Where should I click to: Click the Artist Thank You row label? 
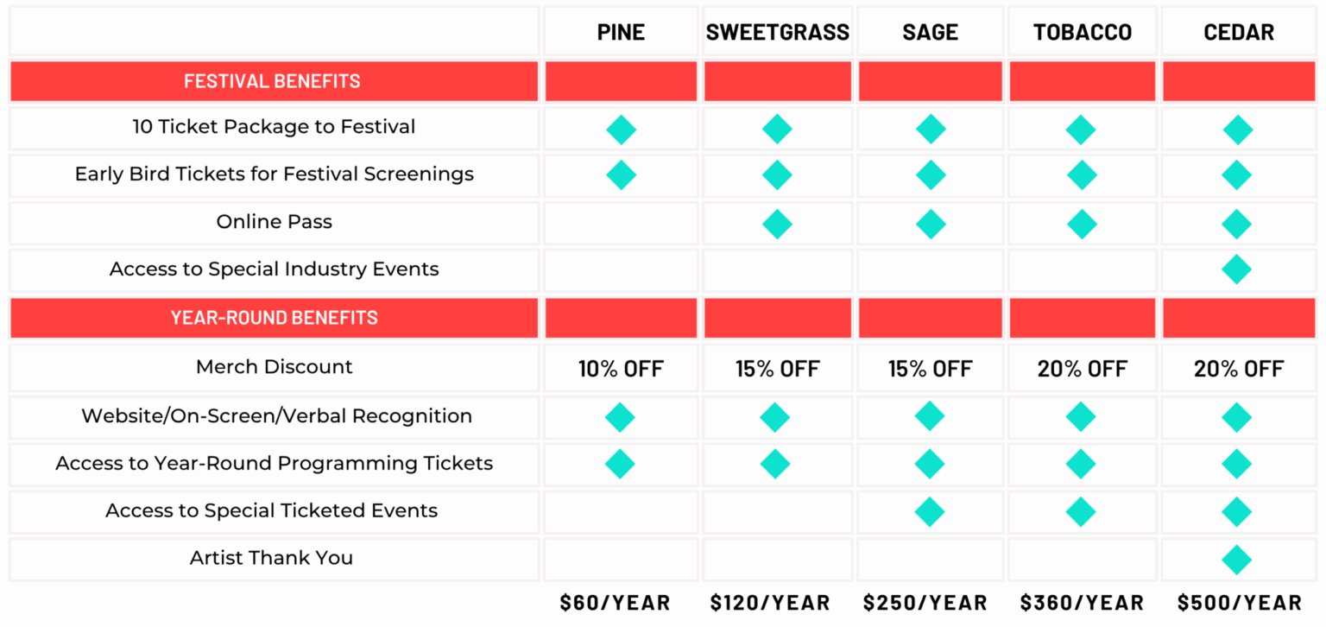point(271,558)
